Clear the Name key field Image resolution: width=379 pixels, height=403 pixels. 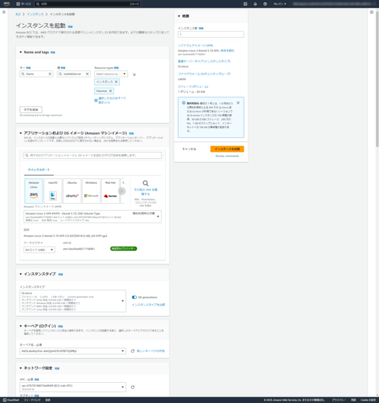tap(50, 74)
